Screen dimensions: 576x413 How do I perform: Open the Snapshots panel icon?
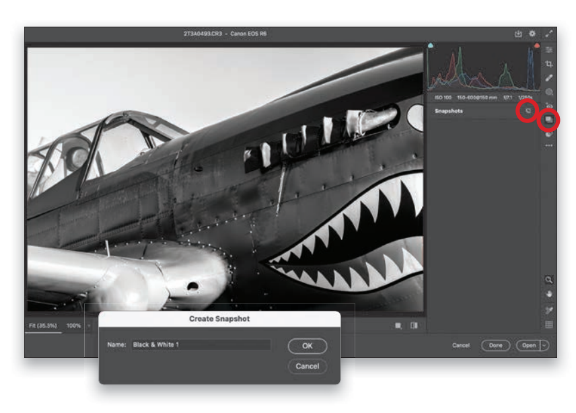click(549, 119)
